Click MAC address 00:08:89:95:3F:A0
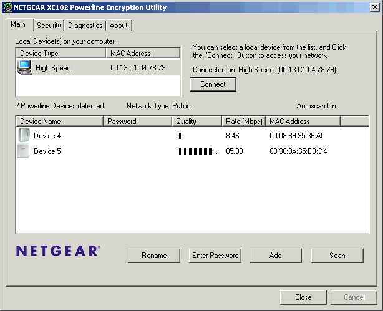This screenshot has height=311, width=383. pos(297,136)
